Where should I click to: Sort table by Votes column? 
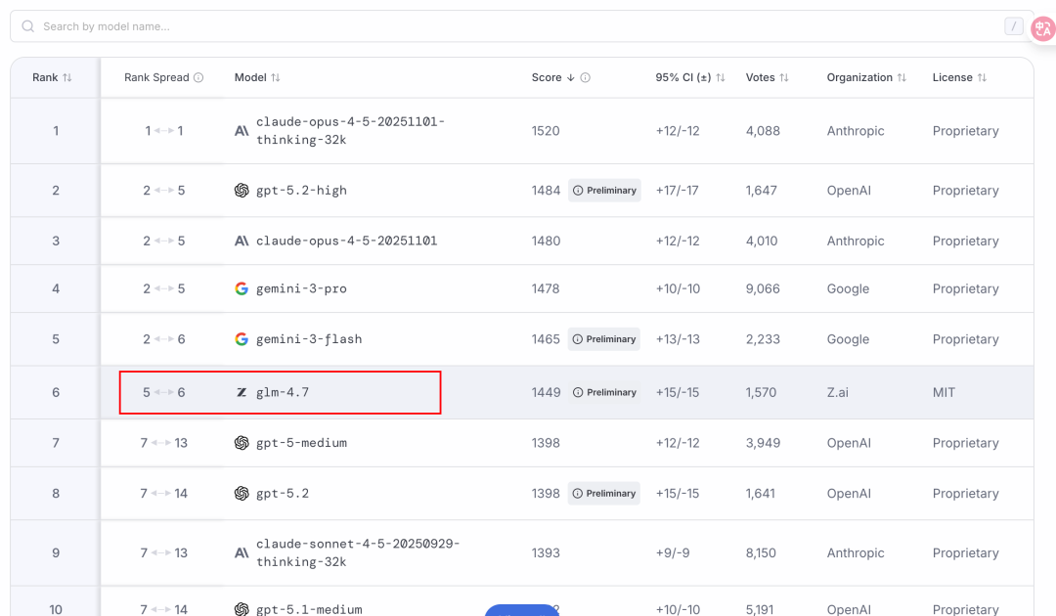tap(784, 77)
